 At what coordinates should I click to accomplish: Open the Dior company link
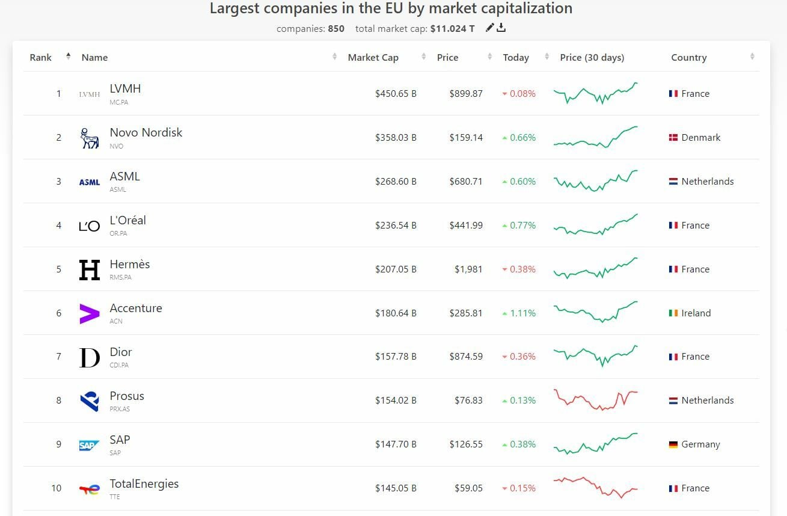pyautogui.click(x=121, y=352)
